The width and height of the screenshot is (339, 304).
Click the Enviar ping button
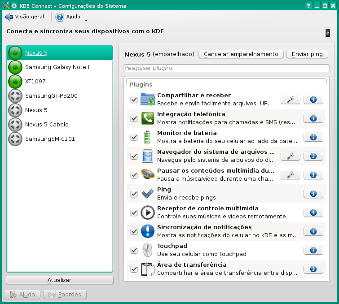click(307, 54)
